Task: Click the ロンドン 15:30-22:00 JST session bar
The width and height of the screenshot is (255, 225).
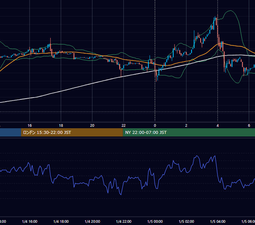Action: pyautogui.click(x=72, y=132)
